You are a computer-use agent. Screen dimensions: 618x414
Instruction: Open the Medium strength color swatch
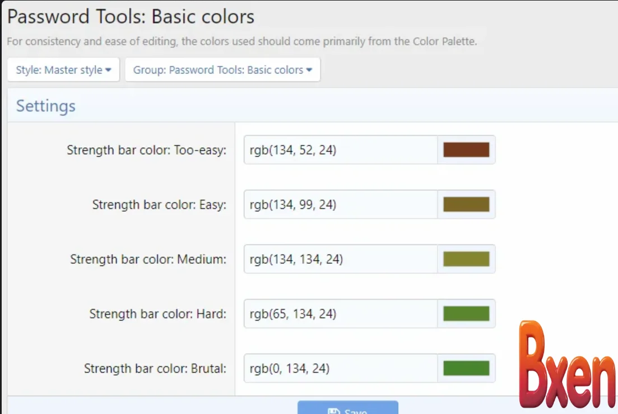466,259
